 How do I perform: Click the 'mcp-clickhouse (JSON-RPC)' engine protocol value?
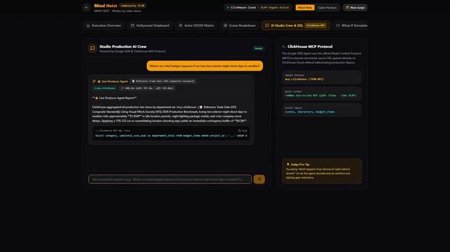click(304, 79)
